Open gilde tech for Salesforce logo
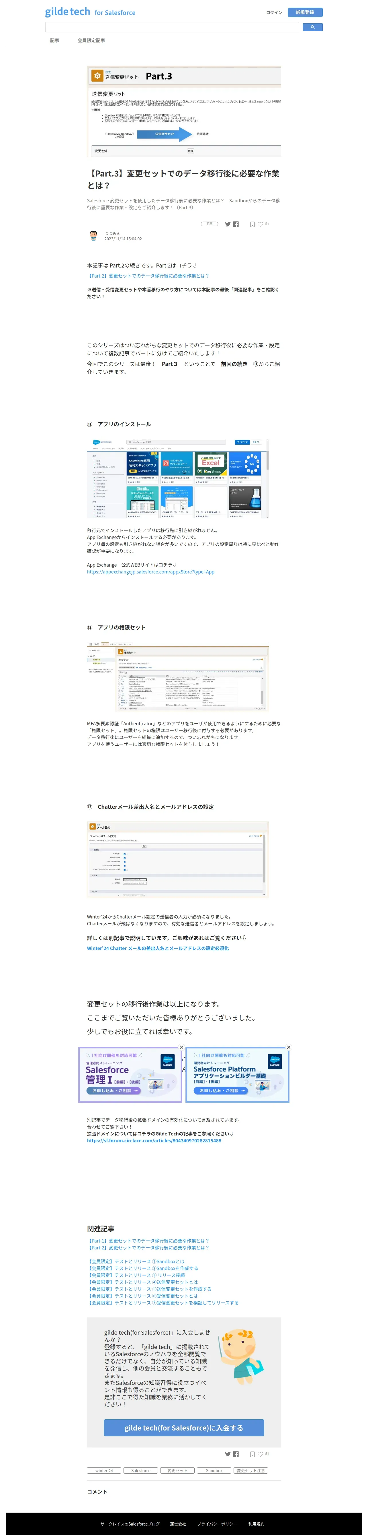The width and height of the screenshot is (368, 1535). [x=90, y=12]
